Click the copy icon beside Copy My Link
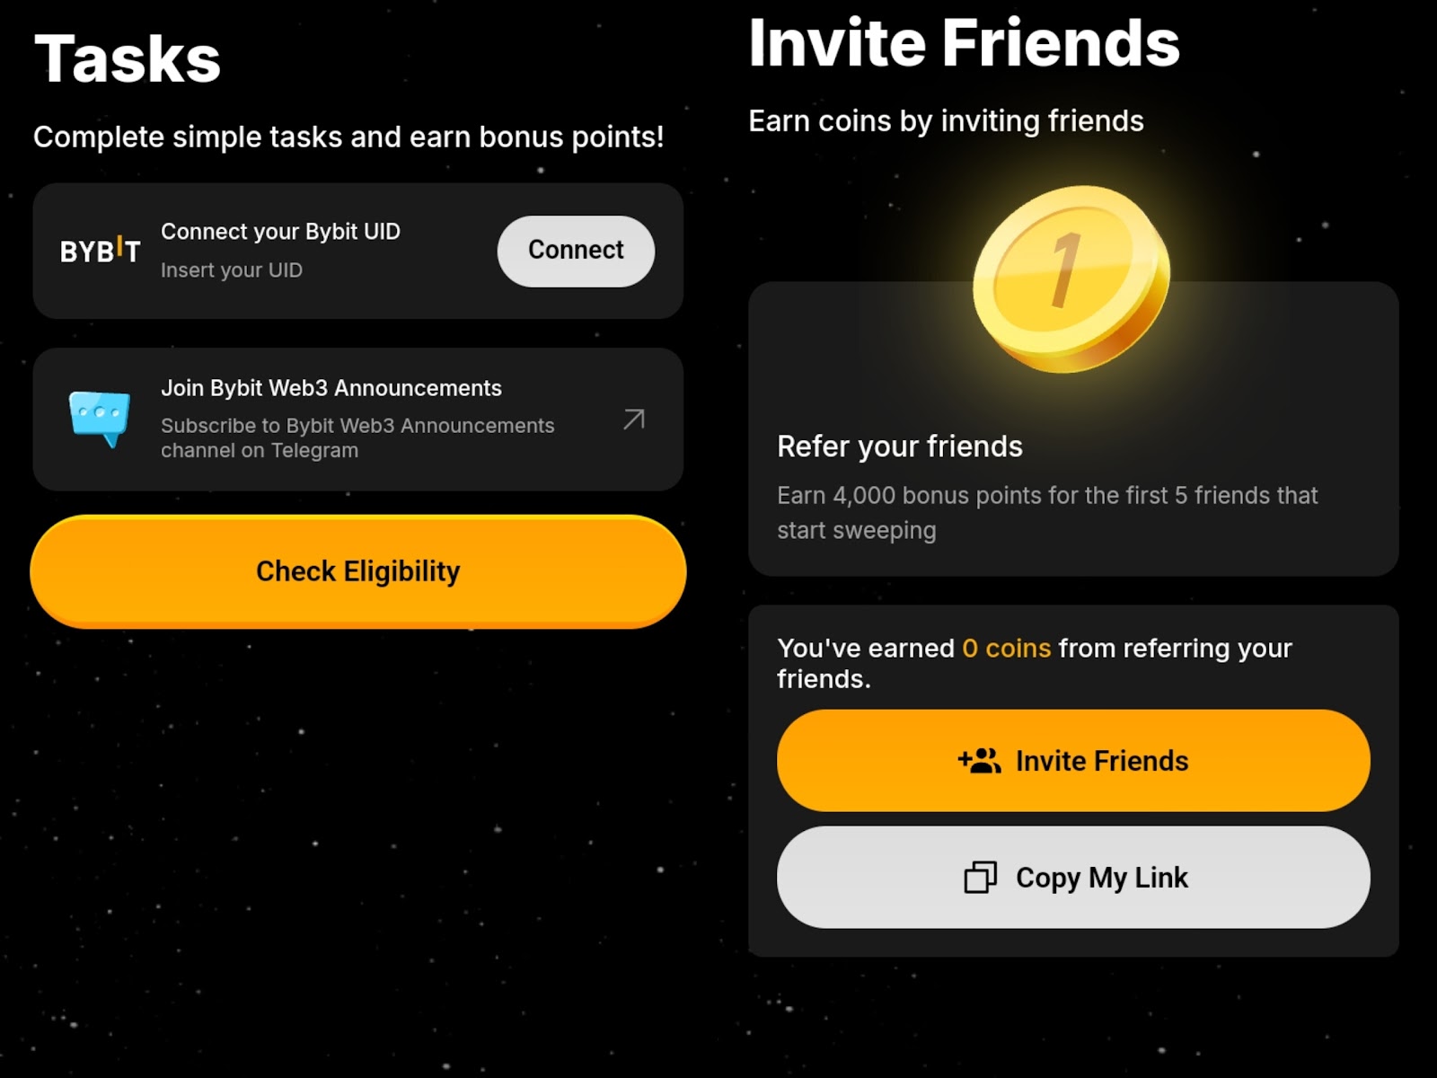The height and width of the screenshot is (1078, 1437). click(x=980, y=877)
